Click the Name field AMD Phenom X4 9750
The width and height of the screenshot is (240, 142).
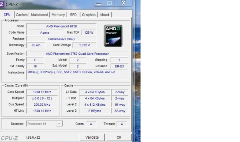tap(61, 26)
